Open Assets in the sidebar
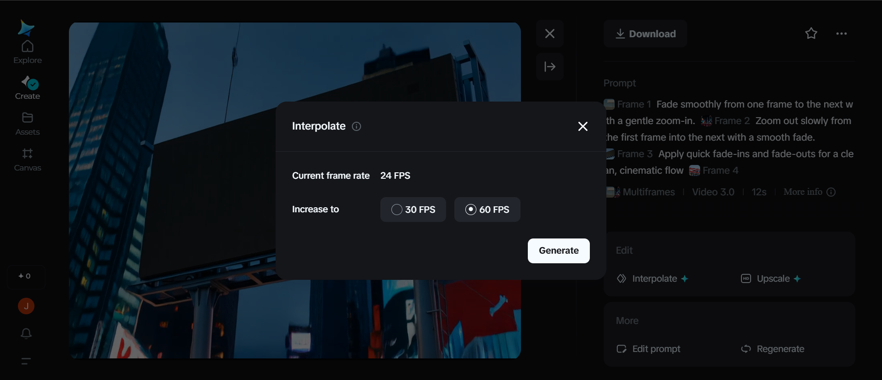 [28, 124]
